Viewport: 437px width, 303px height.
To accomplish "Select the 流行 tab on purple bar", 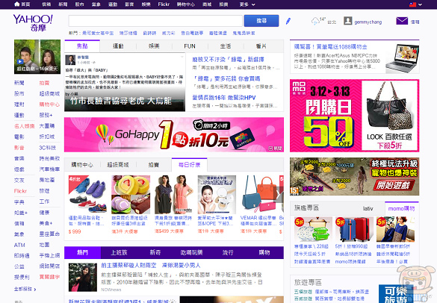I will 228,252.
